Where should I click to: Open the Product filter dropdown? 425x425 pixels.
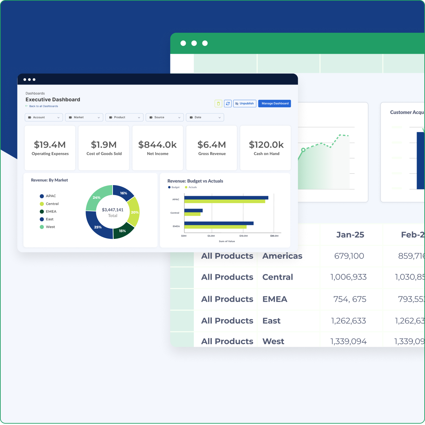click(x=124, y=117)
